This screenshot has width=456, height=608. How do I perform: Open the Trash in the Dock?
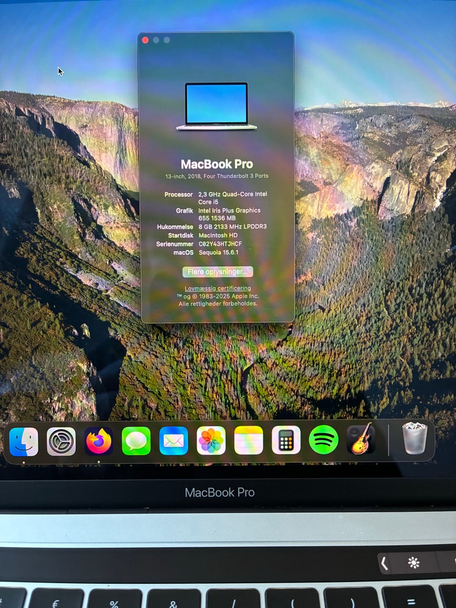415,438
